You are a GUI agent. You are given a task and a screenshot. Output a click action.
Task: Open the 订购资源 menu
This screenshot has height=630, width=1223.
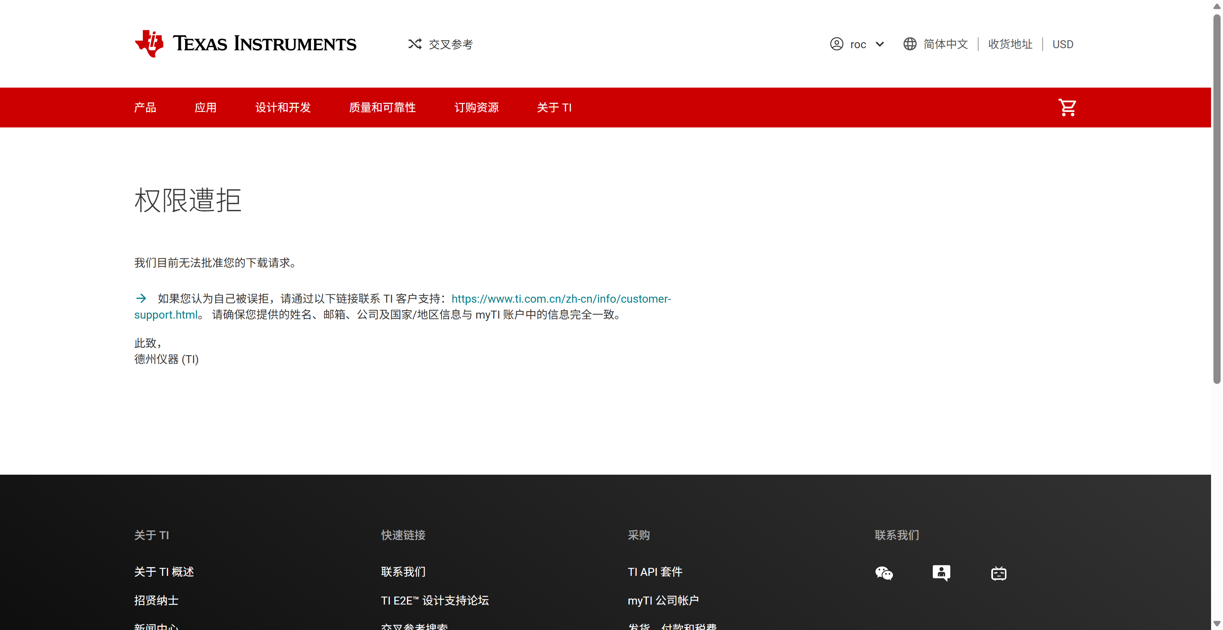click(x=476, y=107)
